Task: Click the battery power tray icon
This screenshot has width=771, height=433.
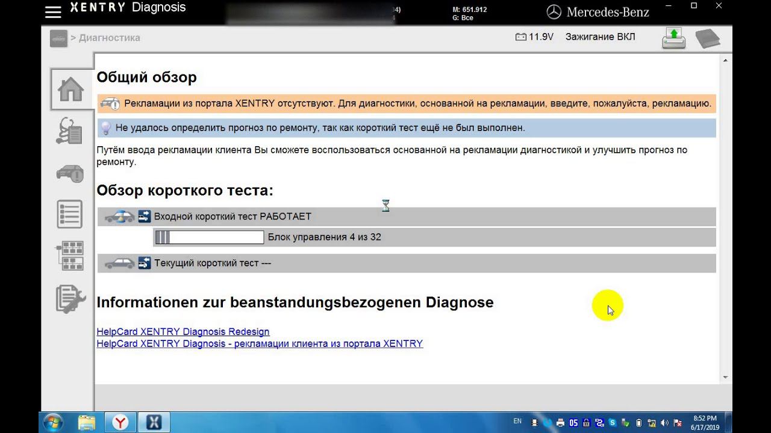Action: point(638,423)
